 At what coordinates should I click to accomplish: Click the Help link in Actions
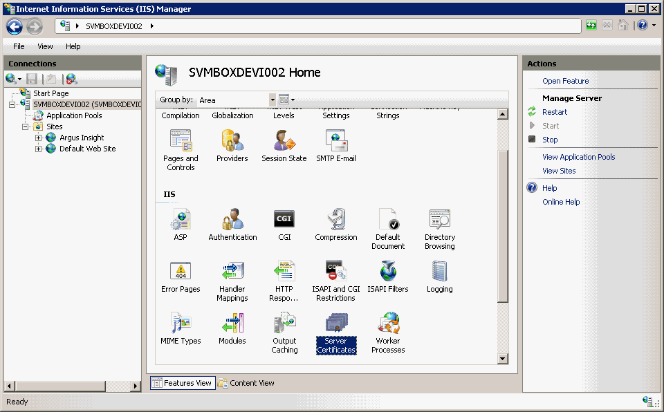(549, 188)
